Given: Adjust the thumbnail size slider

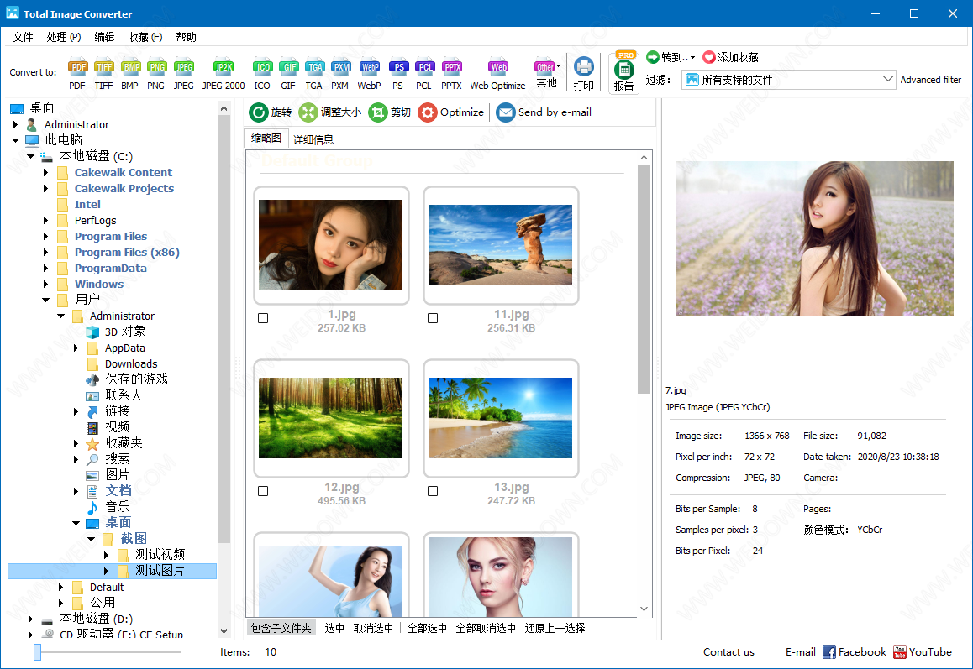Looking at the screenshot, I should point(37,652).
